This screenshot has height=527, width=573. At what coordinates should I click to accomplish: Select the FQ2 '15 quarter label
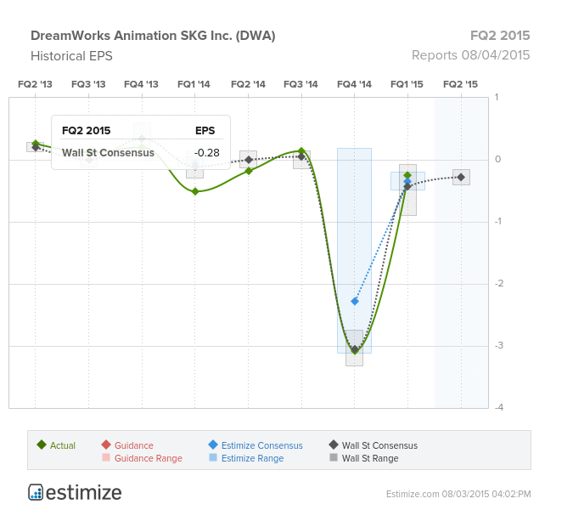[461, 84]
